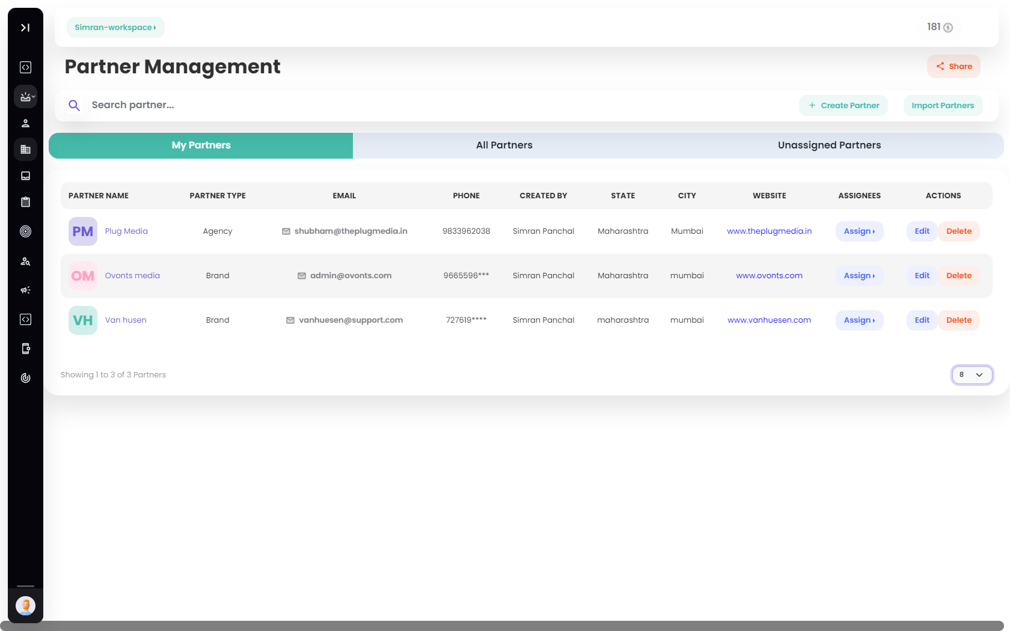1010x631 pixels.
Task: Click the person icon in the sidebar
Action: [25, 123]
